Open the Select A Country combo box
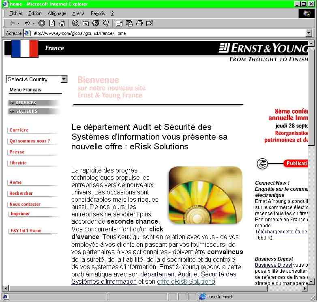This screenshot has width=317, height=302. click(x=36, y=79)
